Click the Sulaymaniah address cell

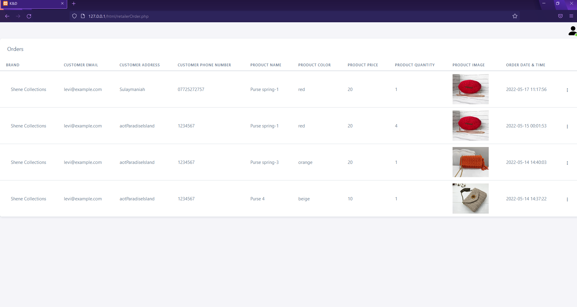pyautogui.click(x=132, y=89)
